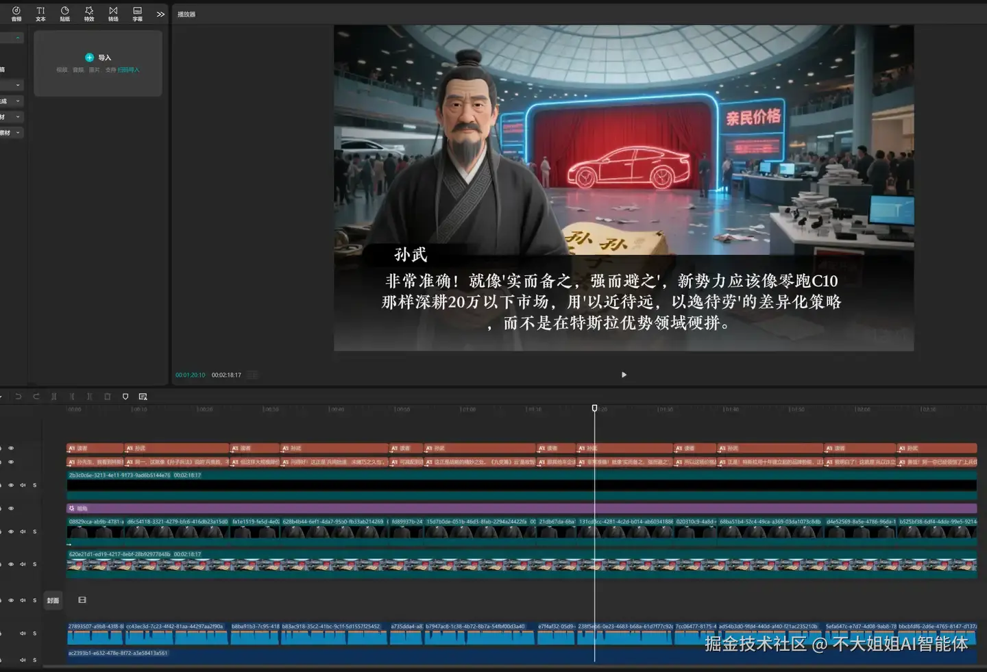The width and height of the screenshot is (987, 672).
Task: Click the 封面 cover button
Action: coord(53,601)
